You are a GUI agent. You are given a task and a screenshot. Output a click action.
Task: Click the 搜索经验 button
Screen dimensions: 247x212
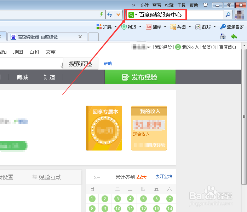(x=81, y=64)
